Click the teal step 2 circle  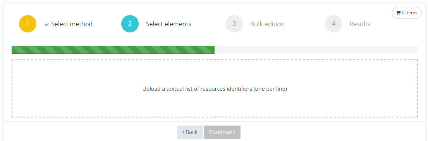point(130,24)
